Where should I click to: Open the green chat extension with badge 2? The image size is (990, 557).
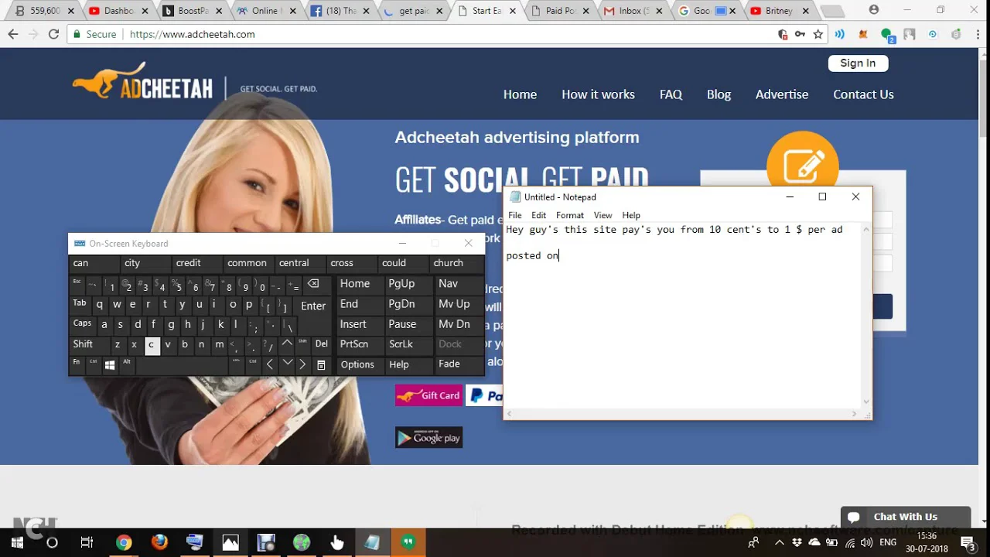click(886, 35)
